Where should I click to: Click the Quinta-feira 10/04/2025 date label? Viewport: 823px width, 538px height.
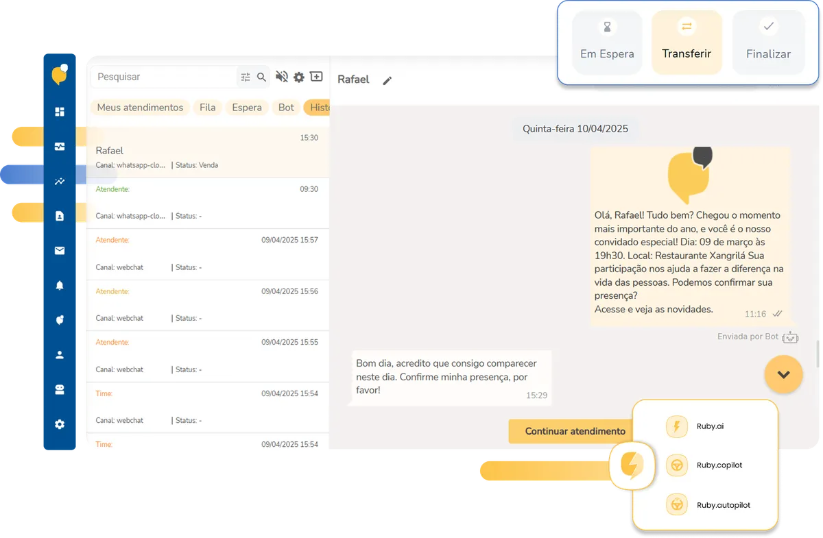tap(575, 129)
